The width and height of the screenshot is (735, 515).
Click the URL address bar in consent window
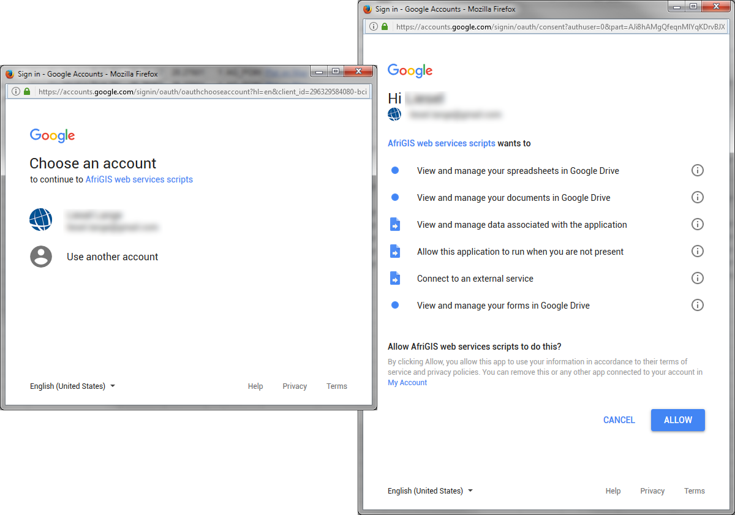pos(557,27)
